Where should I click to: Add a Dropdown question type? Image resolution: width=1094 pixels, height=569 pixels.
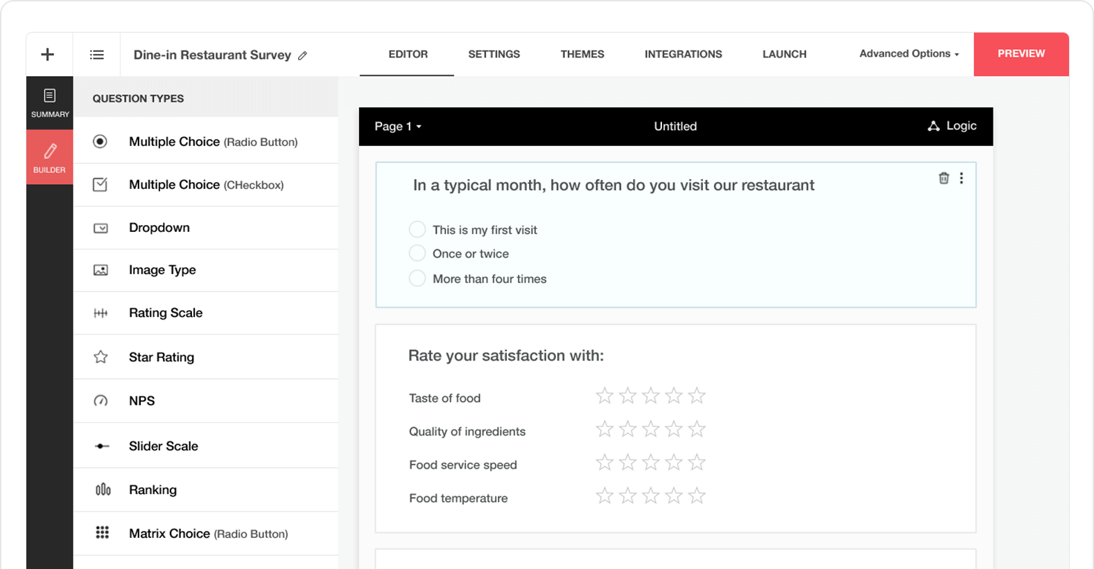[159, 228]
